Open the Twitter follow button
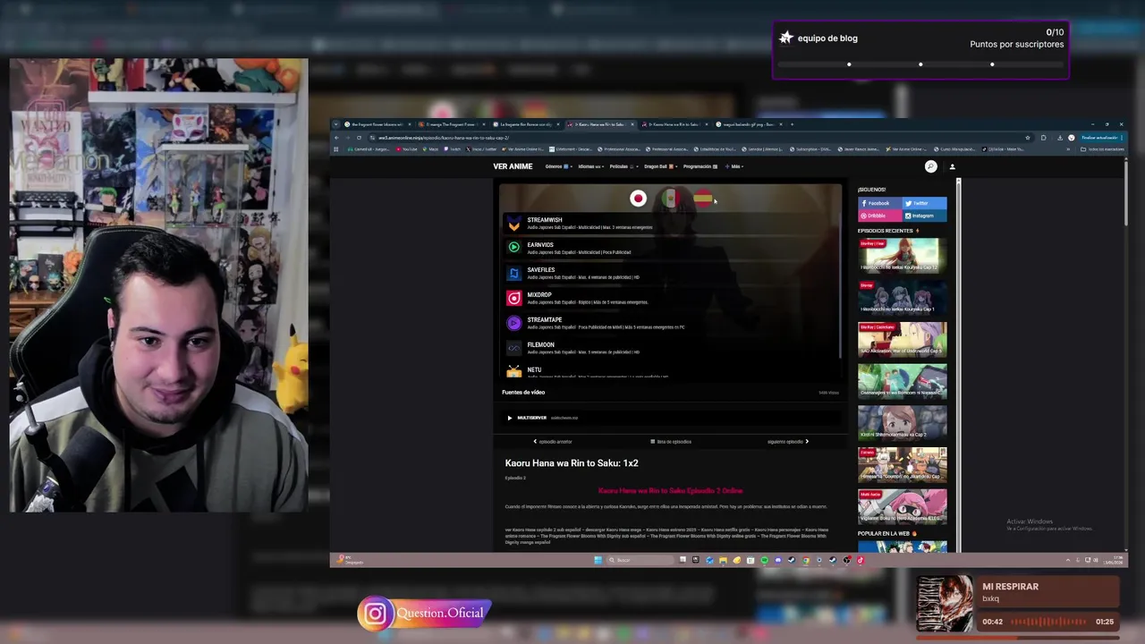The image size is (1145, 644). pos(924,203)
